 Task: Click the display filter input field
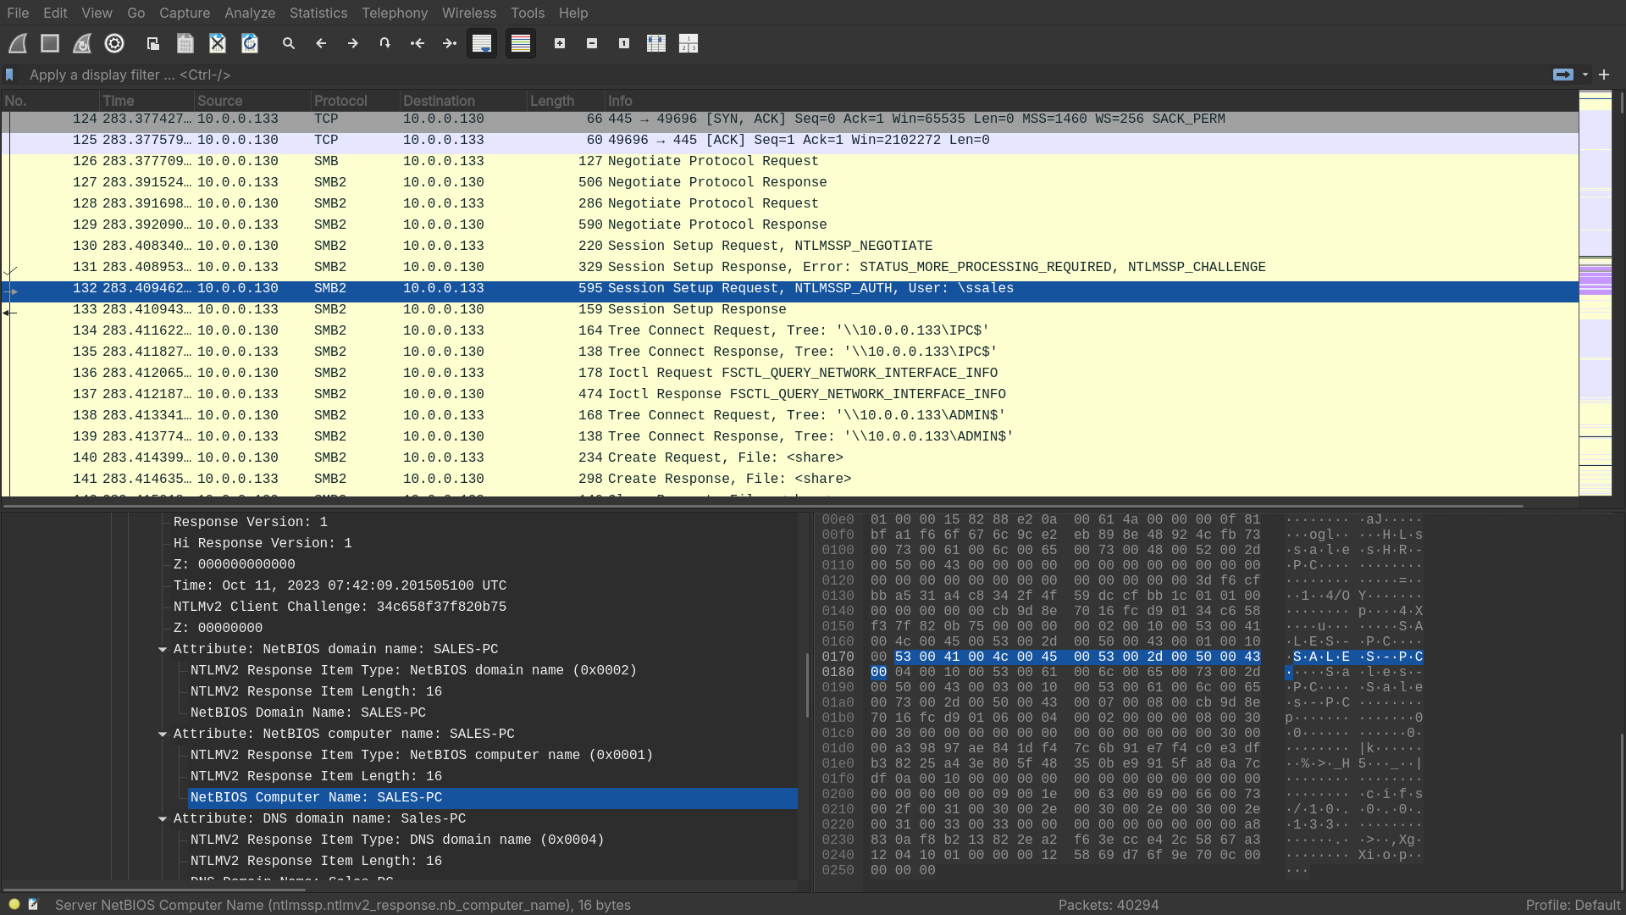point(762,75)
